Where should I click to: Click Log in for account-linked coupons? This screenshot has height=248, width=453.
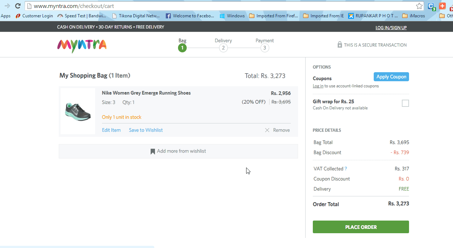[318, 86]
